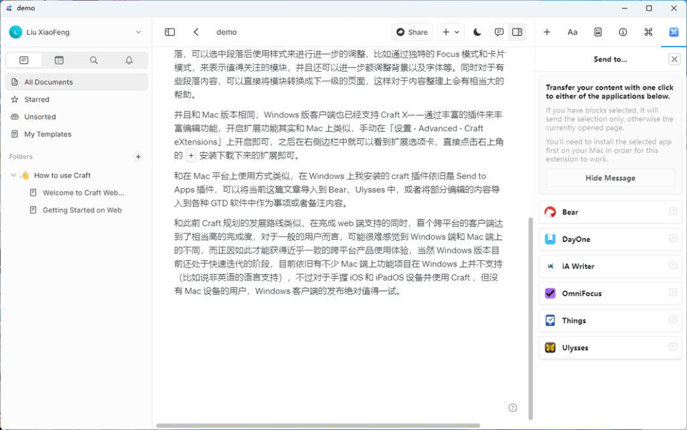
Task: Open the plus new item dropdown
Action: [451, 32]
